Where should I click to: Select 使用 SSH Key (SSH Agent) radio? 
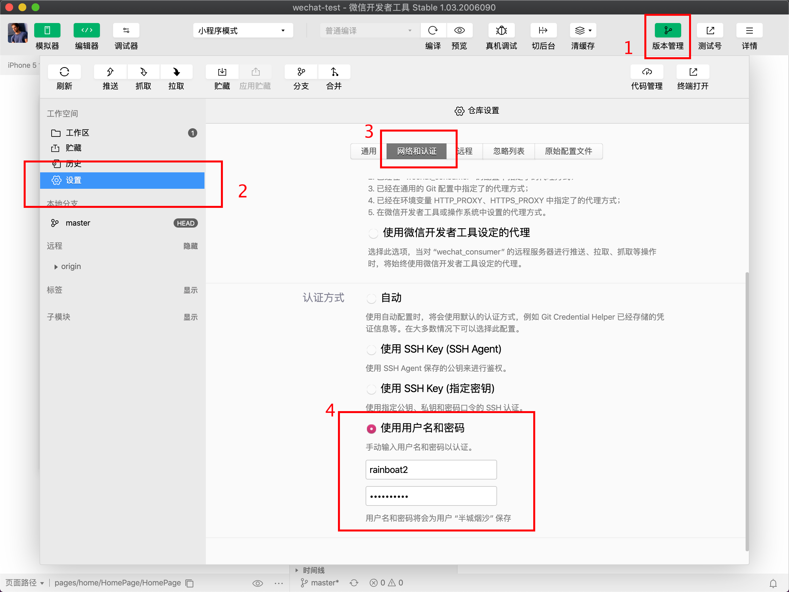371,350
